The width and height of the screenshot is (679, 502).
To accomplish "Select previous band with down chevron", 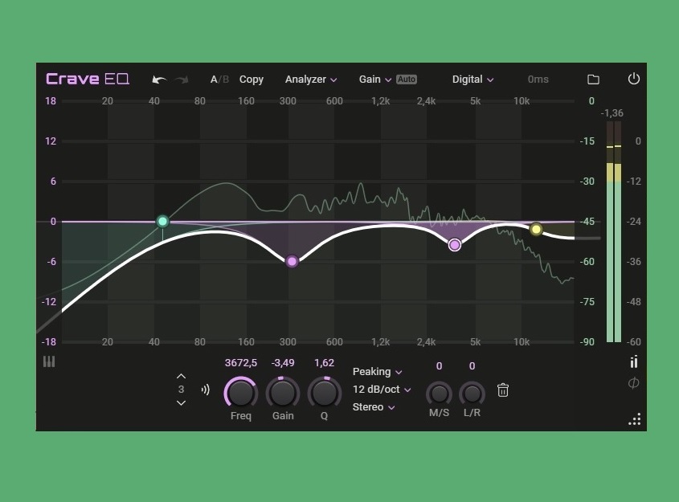I will (x=181, y=403).
